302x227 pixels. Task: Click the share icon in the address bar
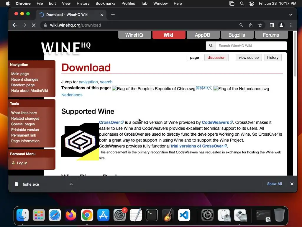point(251,25)
